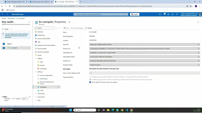Open the kv-connplat vault link in list

point(13,48)
